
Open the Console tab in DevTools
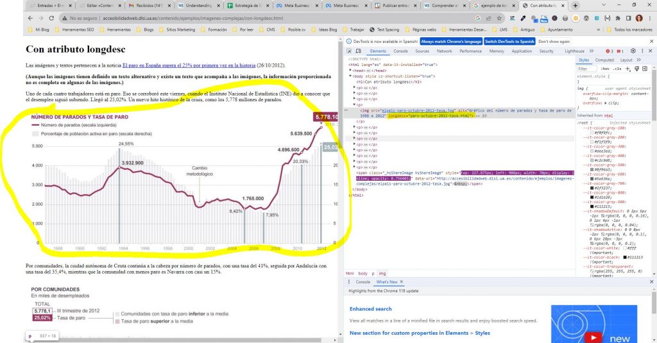400,51
